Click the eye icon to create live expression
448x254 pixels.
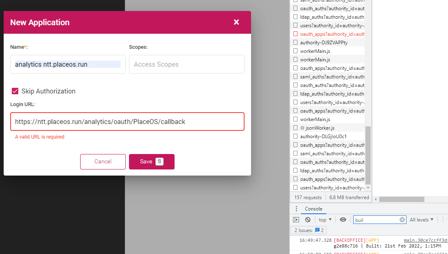pyautogui.click(x=343, y=219)
